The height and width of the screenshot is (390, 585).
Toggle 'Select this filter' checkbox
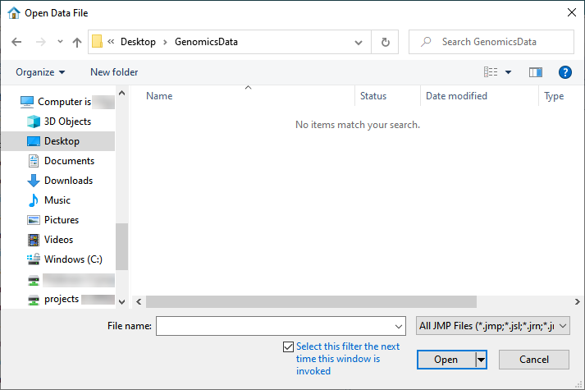coord(287,346)
